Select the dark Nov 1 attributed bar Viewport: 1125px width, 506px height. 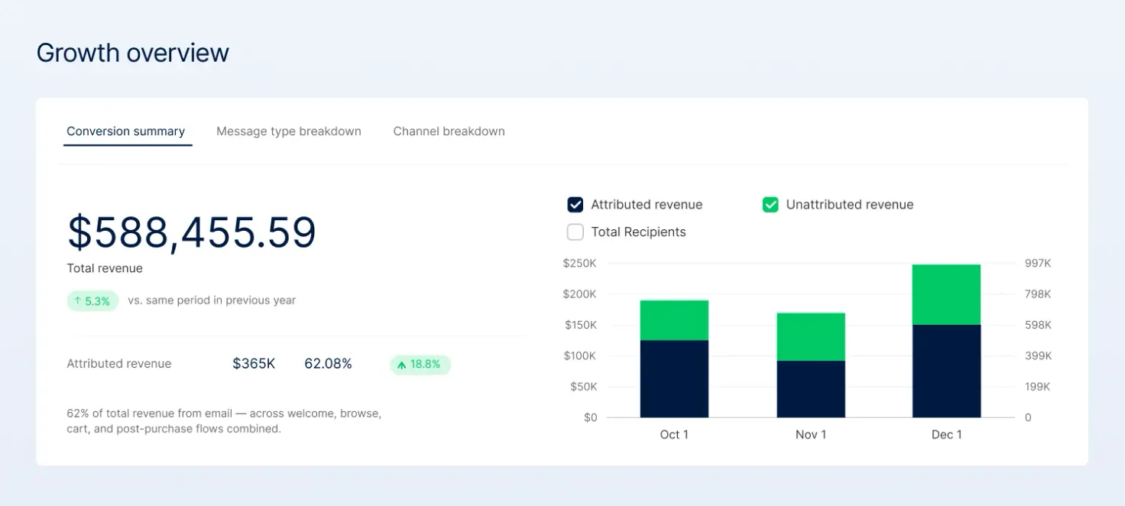click(811, 389)
